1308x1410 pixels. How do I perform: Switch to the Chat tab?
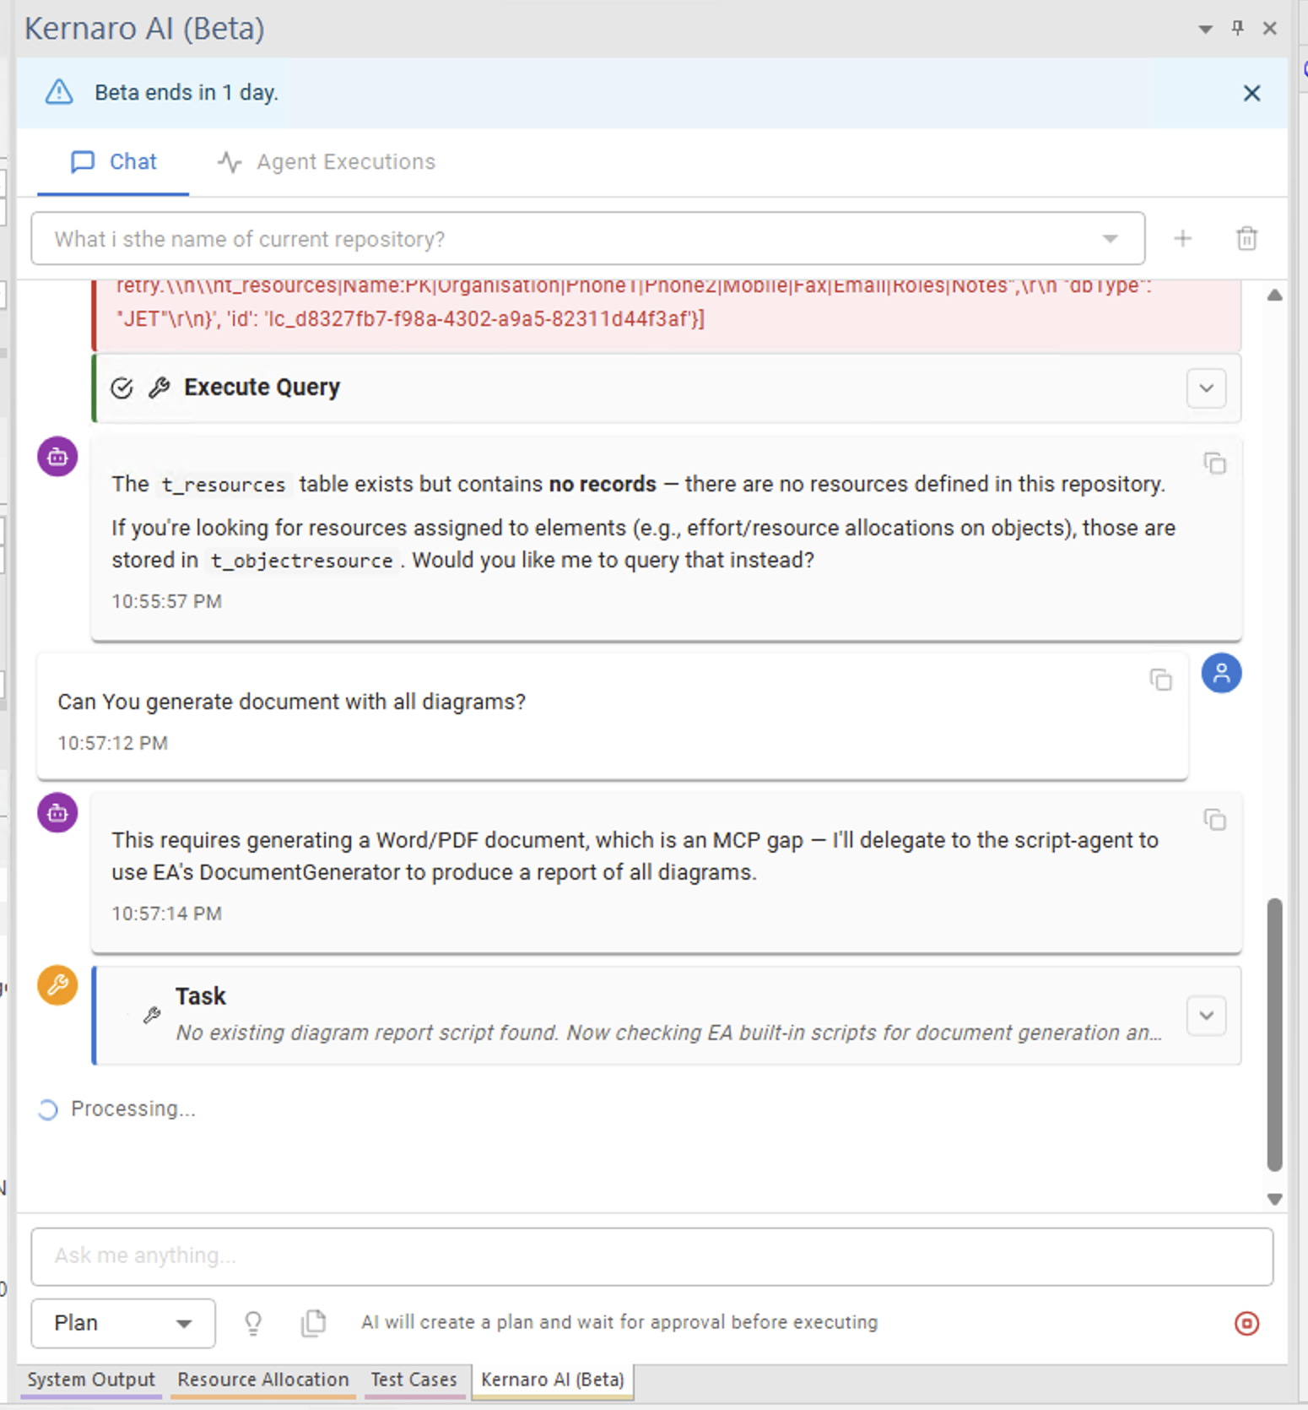point(114,161)
